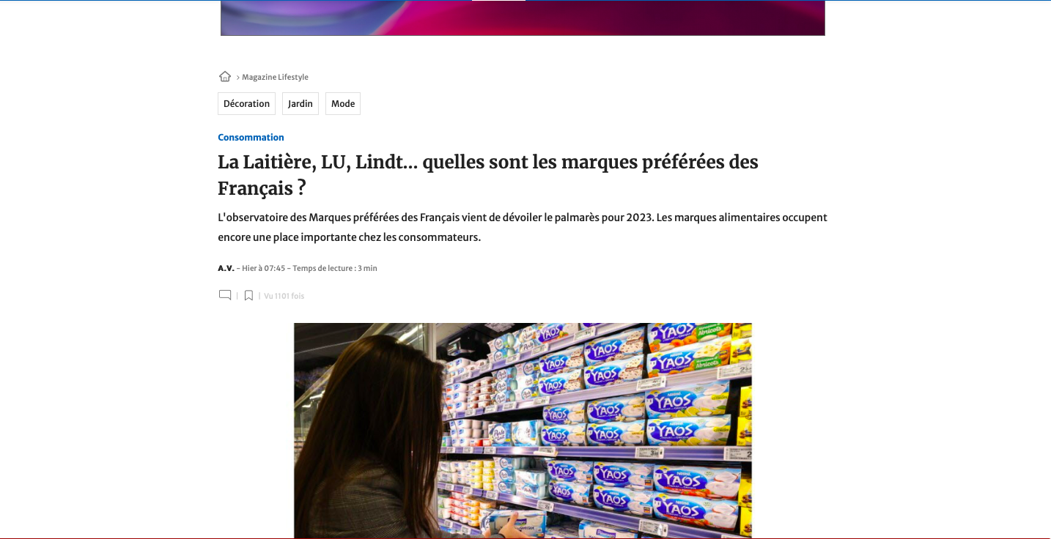Select the Mode category tab

point(343,103)
